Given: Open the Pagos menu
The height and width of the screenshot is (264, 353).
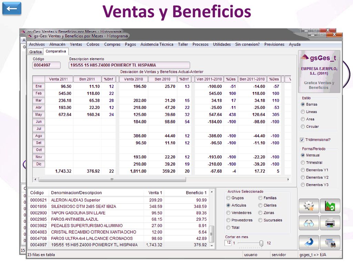Looking at the screenshot, I should point(130,44).
